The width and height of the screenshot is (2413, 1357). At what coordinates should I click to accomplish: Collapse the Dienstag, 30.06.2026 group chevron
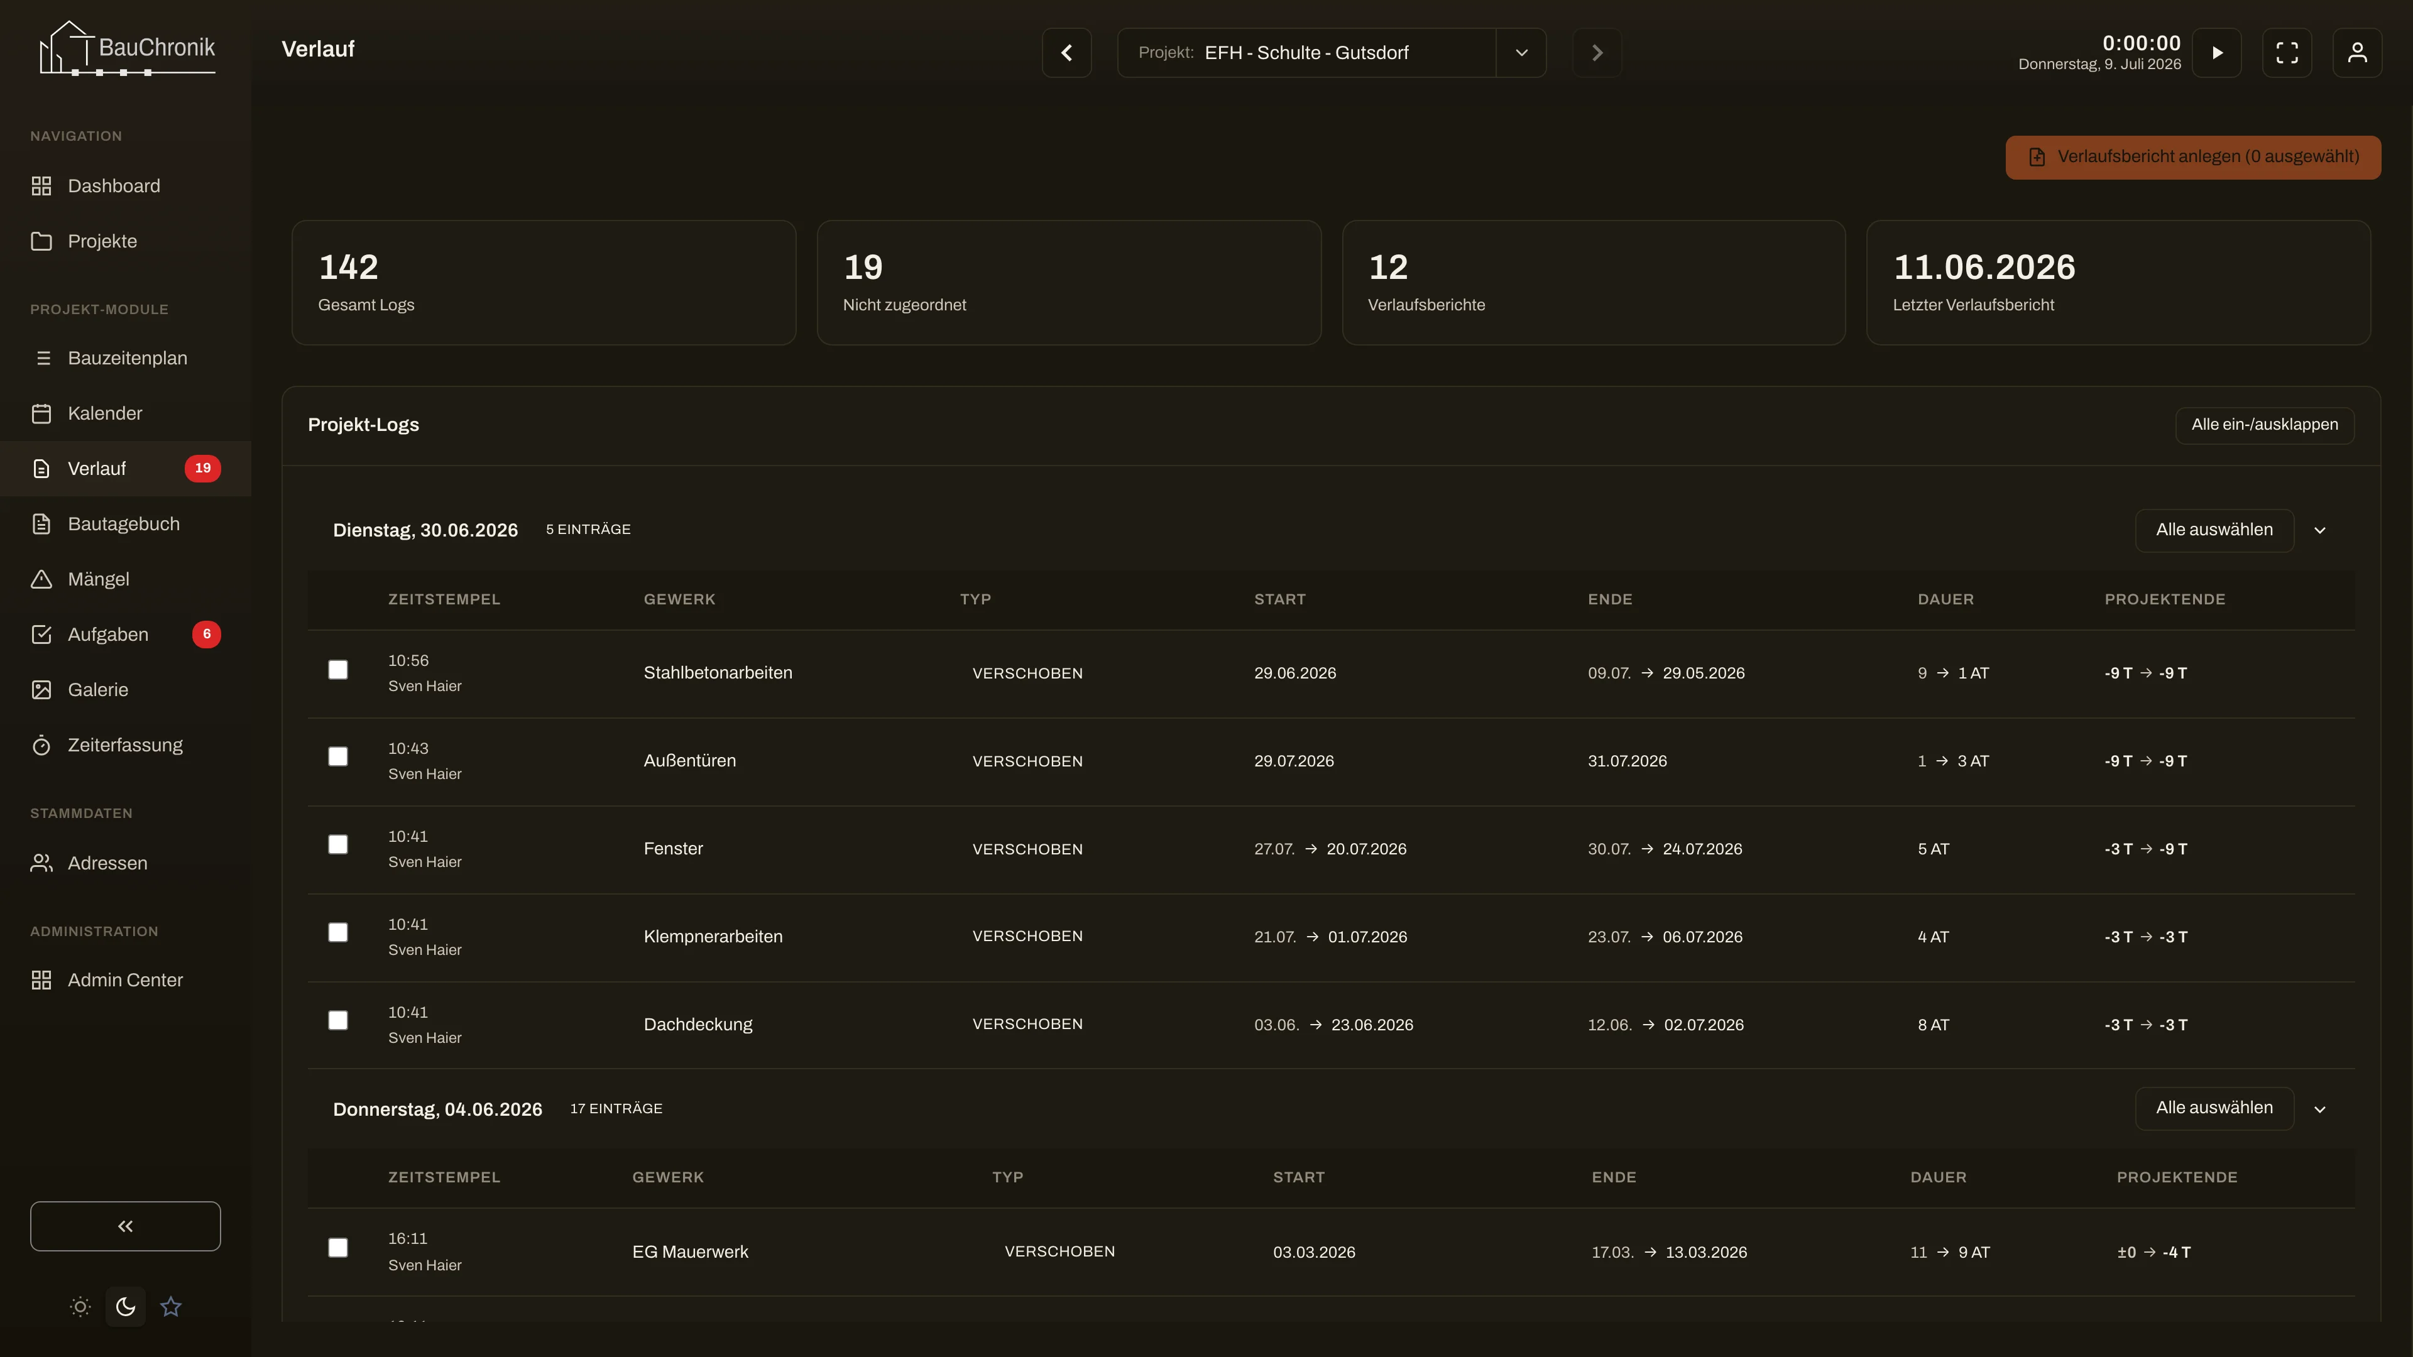pyautogui.click(x=2320, y=530)
